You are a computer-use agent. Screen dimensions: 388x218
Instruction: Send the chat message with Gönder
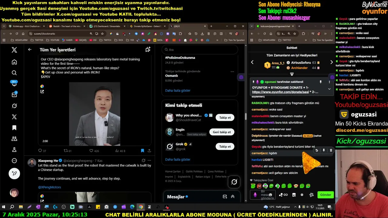tap(326, 195)
